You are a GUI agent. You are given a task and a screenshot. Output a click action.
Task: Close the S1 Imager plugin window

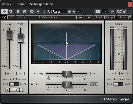(130, 4)
